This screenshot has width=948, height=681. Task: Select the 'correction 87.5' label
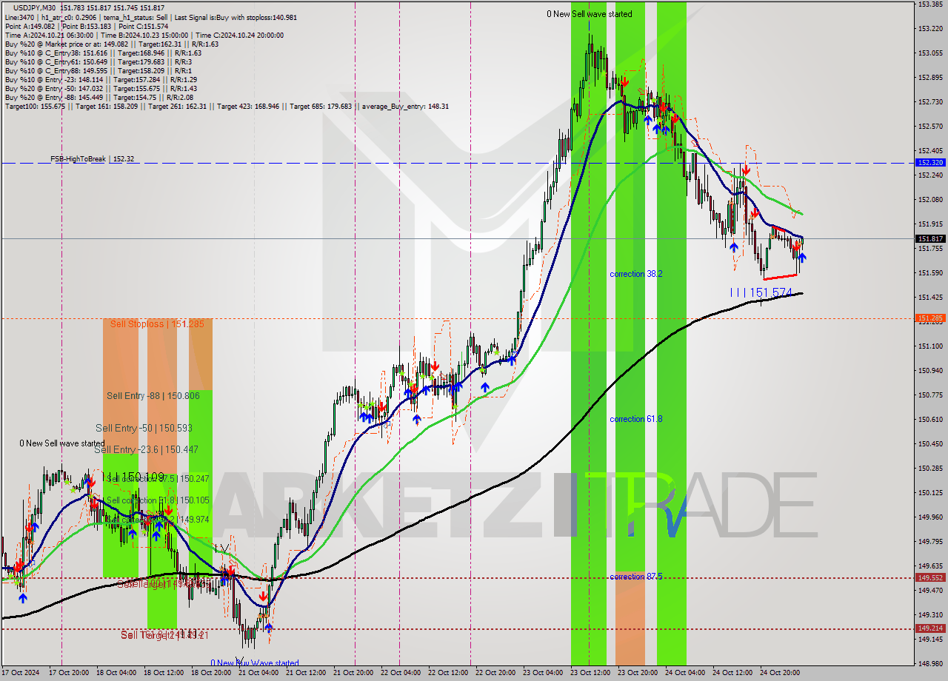pos(635,577)
